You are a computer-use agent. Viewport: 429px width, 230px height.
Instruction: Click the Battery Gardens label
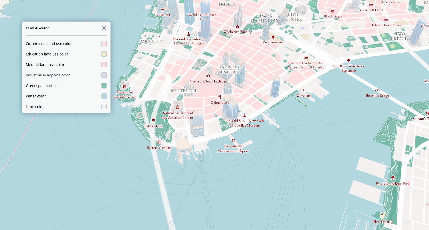tap(159, 148)
